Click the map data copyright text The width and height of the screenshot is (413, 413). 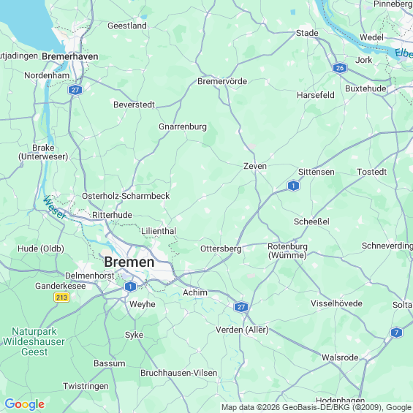tap(317, 407)
